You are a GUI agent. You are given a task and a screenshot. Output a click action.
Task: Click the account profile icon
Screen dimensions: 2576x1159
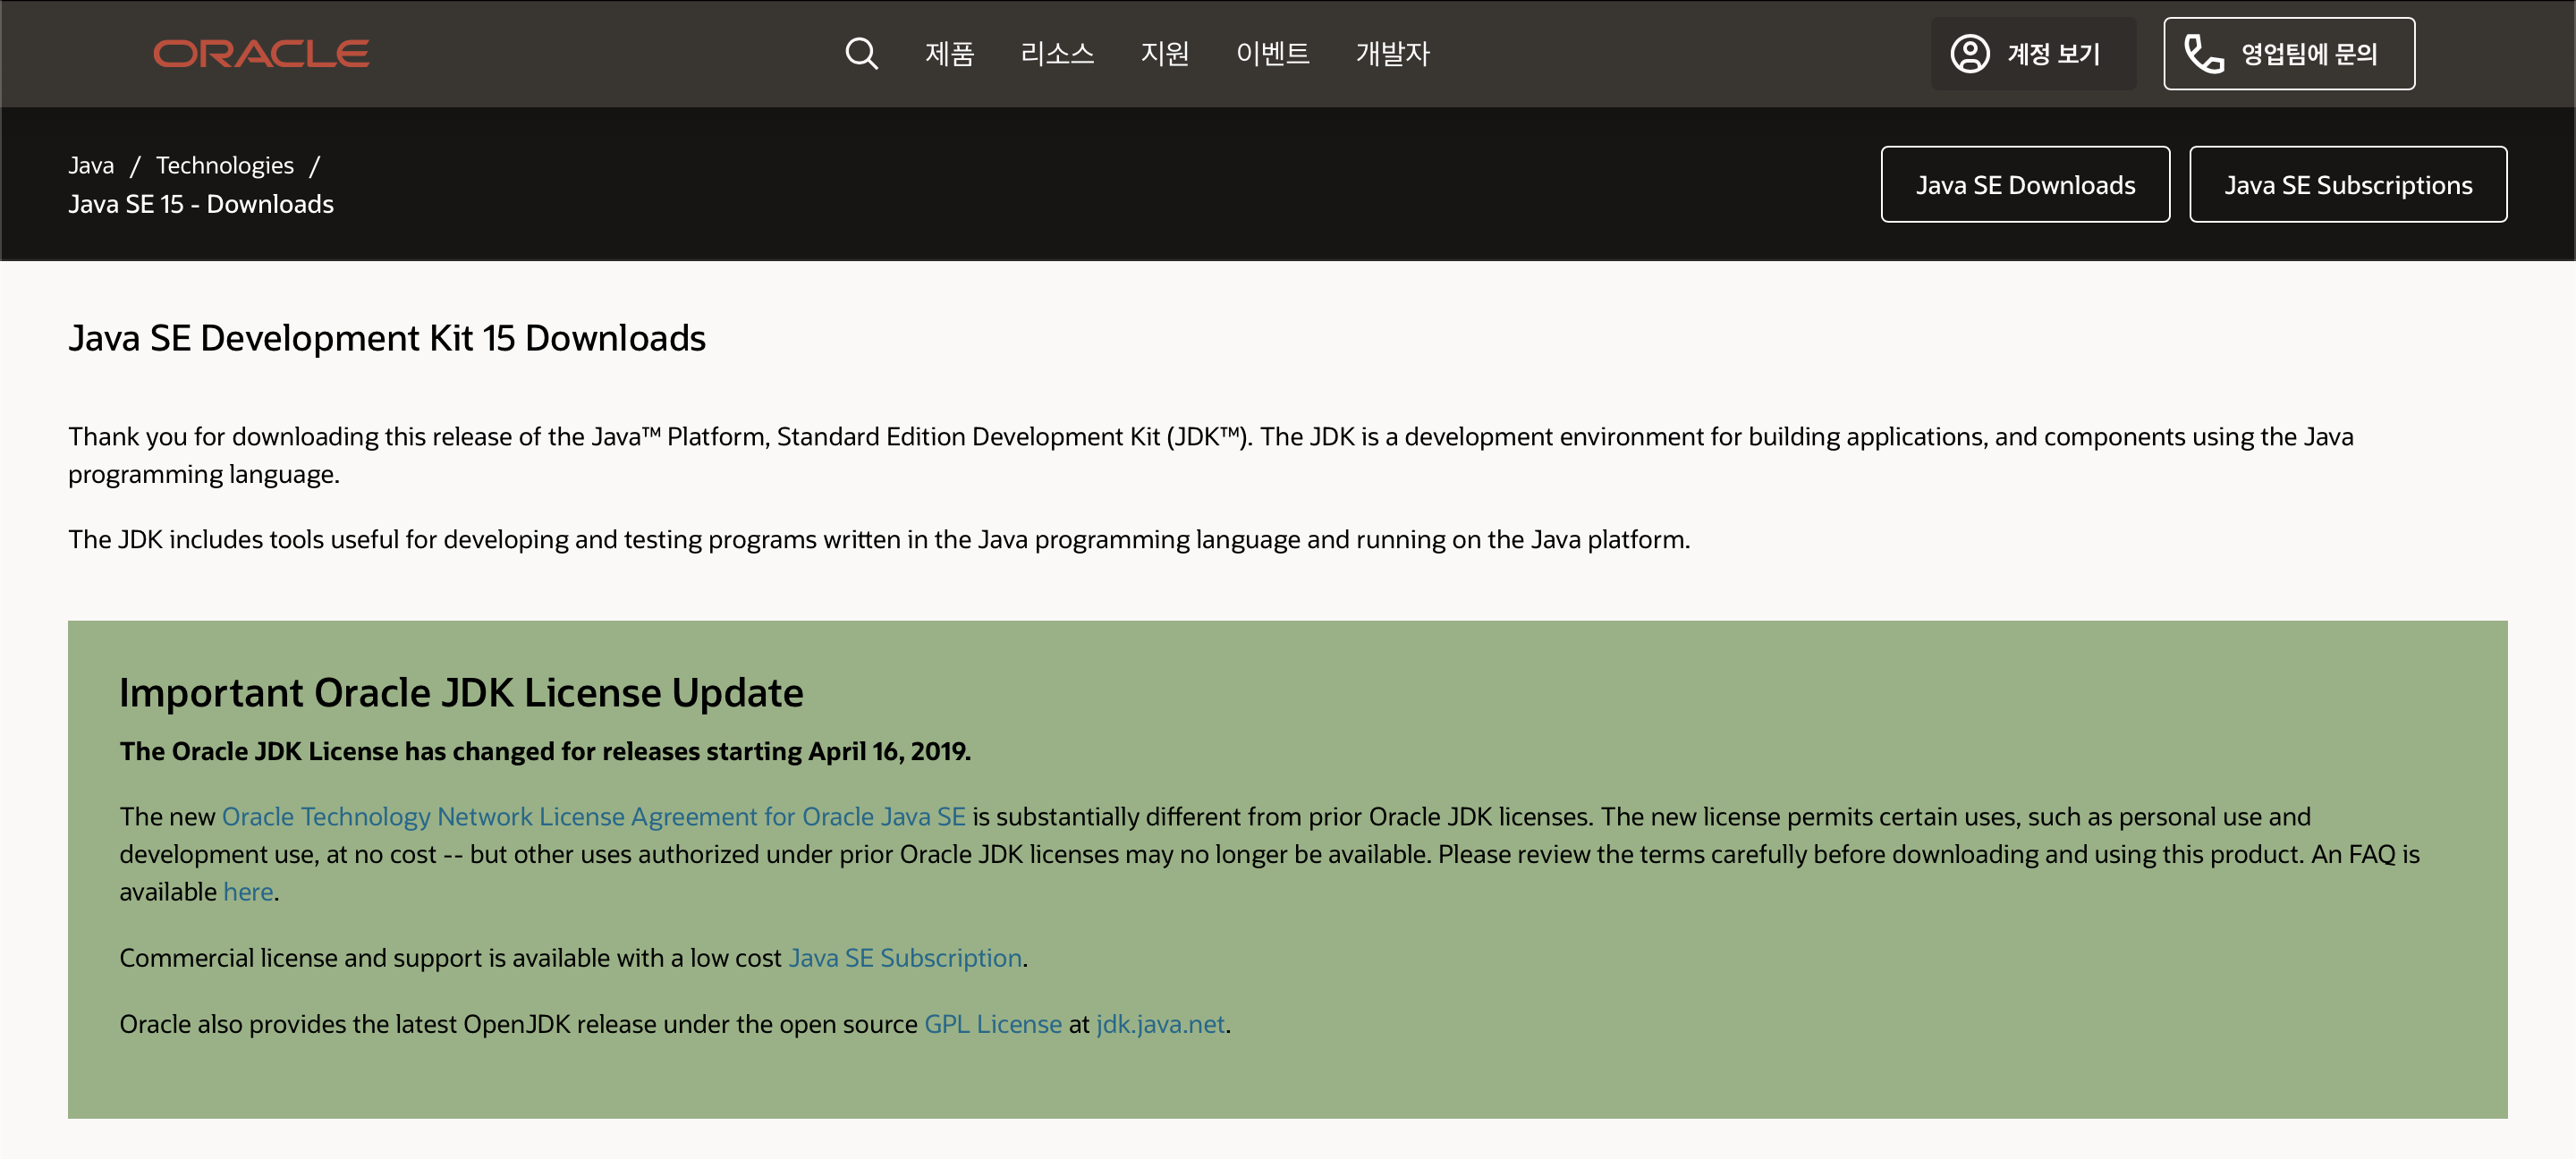(1969, 53)
